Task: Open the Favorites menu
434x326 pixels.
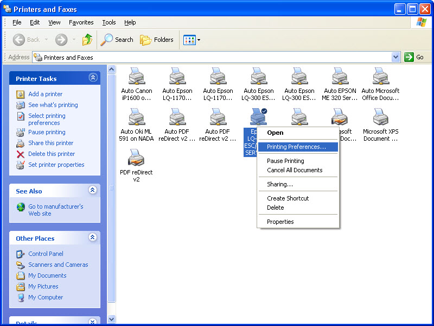Action: (81, 22)
